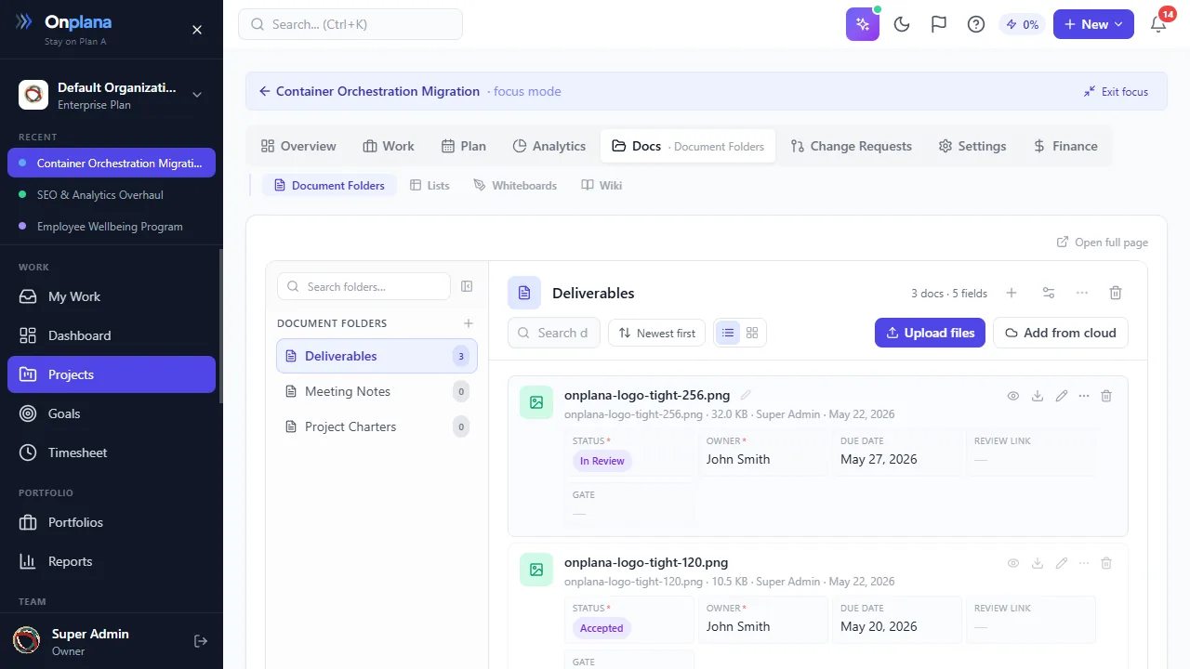
Task: Open Projects in sidebar
Action: (112, 374)
